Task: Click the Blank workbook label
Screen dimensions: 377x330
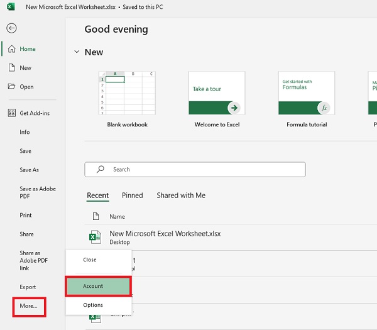Action: 127,124
